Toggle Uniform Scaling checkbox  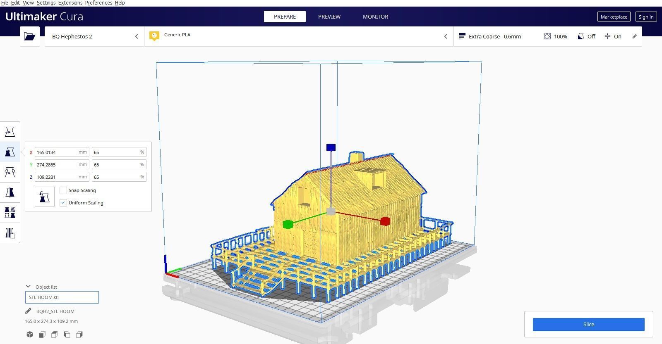click(63, 203)
